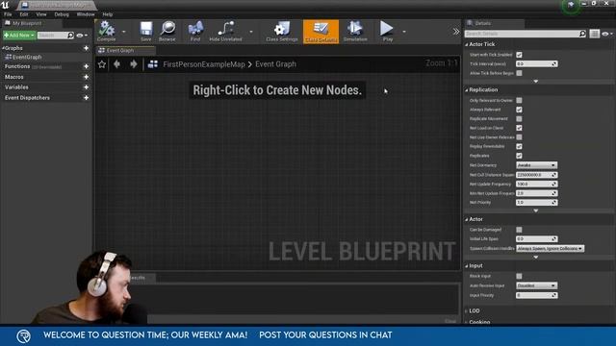Open Hide Unrelated options arrow
Image resolution: width=616 pixels, height=346 pixels.
point(251,32)
